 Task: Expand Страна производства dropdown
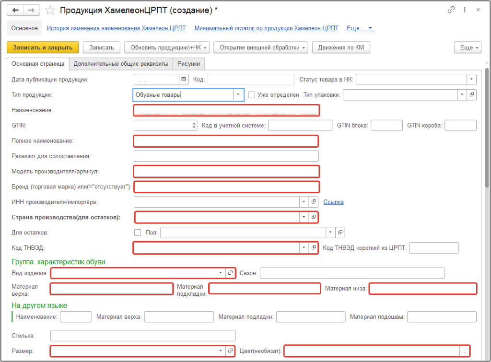pyautogui.click(x=304, y=217)
